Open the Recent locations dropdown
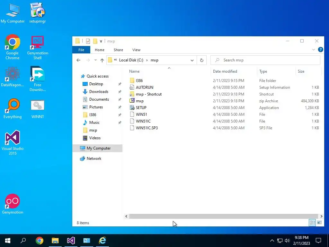329x247 pixels. pos(95,60)
